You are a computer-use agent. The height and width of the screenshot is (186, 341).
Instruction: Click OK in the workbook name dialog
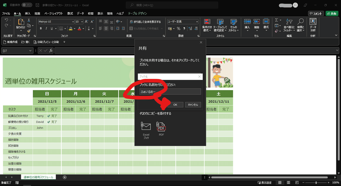click(x=175, y=105)
